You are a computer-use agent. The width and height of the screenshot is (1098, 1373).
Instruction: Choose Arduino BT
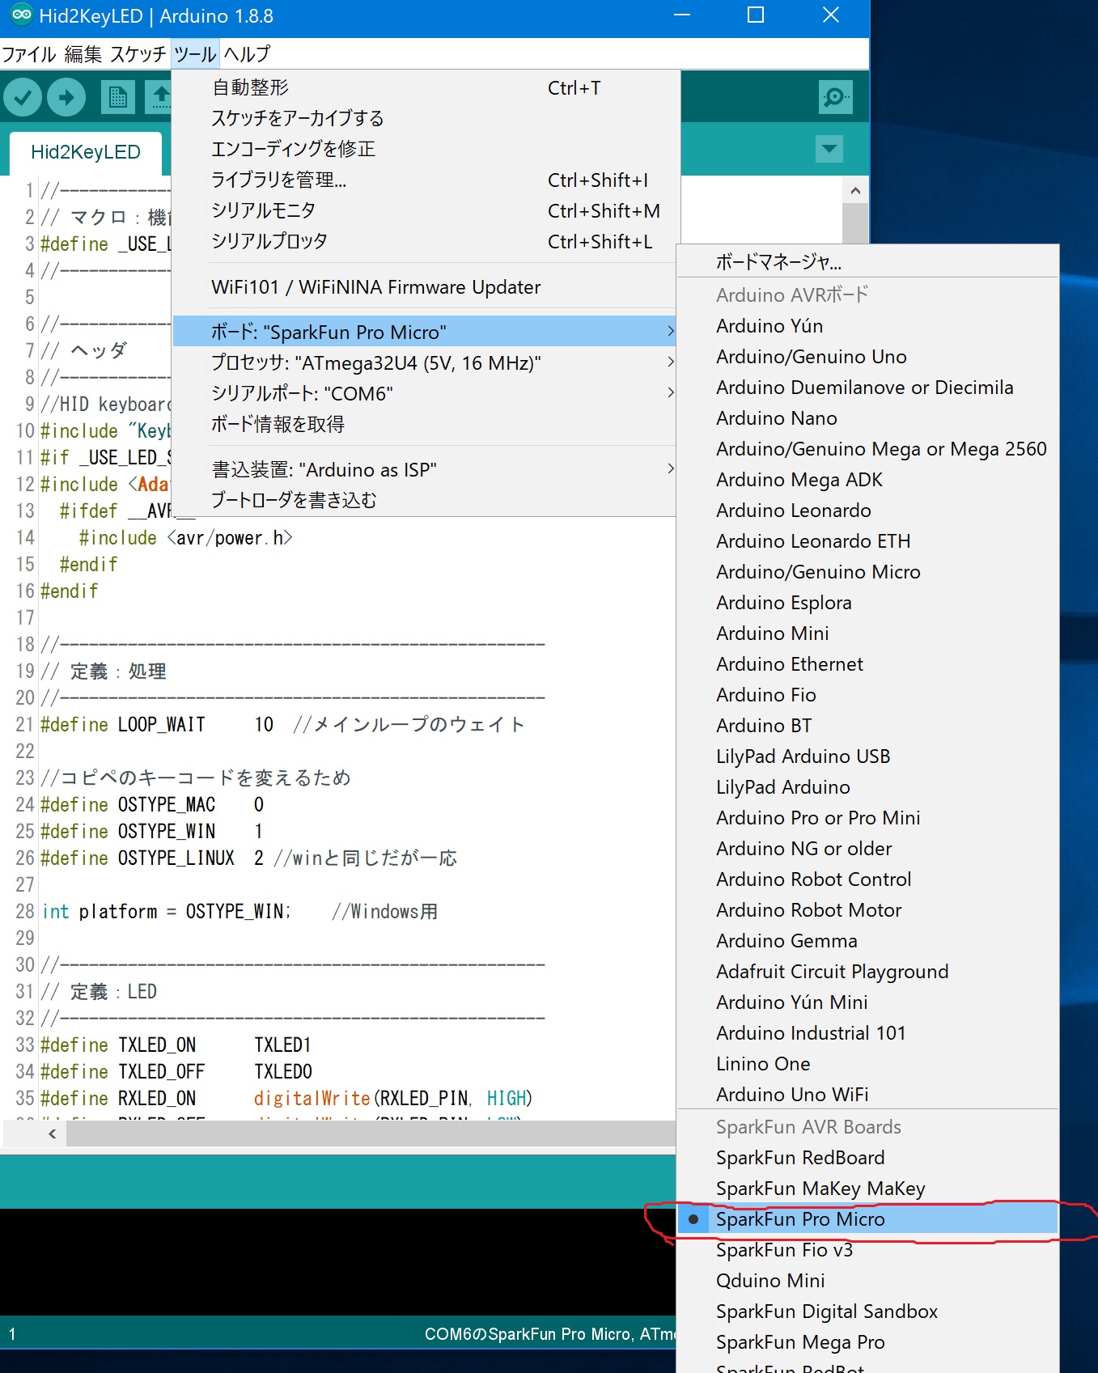[x=867, y=726]
